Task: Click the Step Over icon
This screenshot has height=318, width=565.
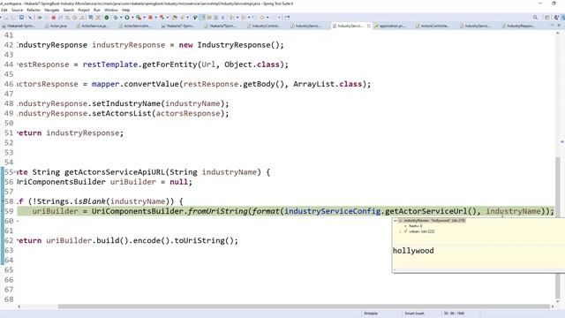Action: pyautogui.click(x=74, y=18)
